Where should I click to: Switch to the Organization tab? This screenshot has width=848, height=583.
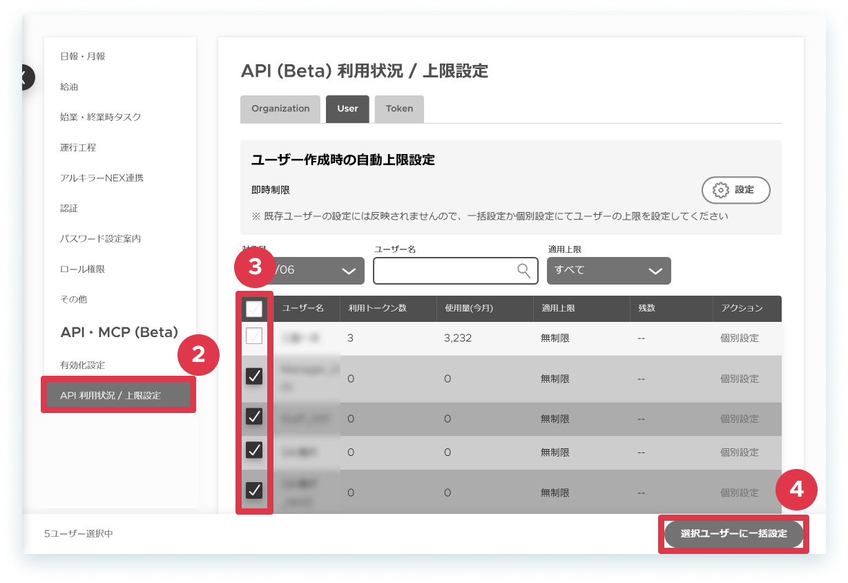pos(280,109)
